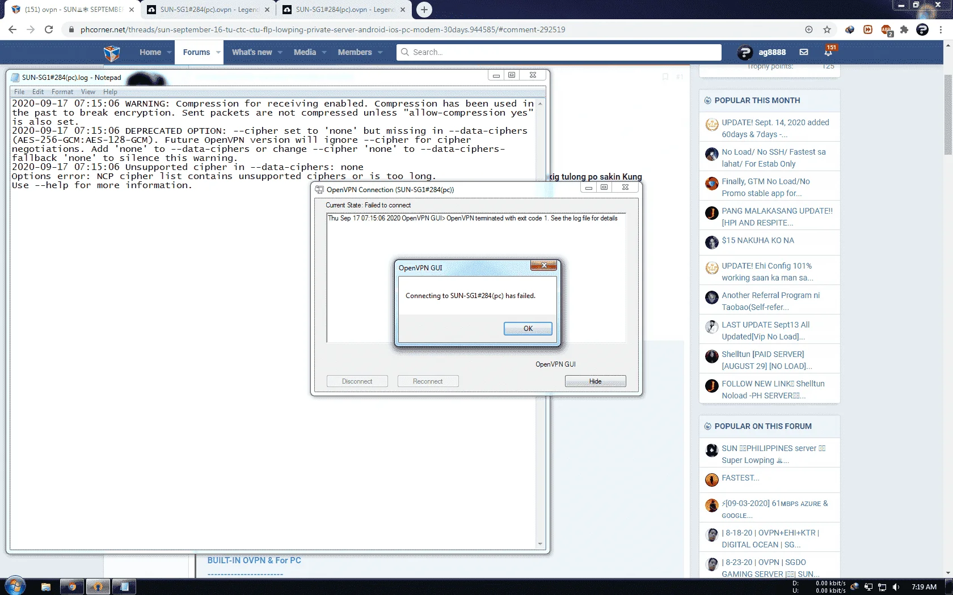Viewport: 953px width, 595px height.
Task: Open 'PANG MALAKASANG UPDATE!!' thread
Action: click(777, 216)
